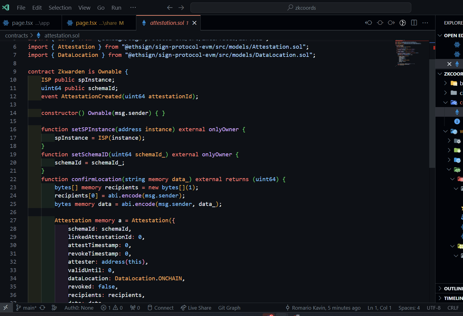Image resolution: width=463 pixels, height=316 pixels.
Task: Open Problems via error count icon
Action: pos(106,308)
